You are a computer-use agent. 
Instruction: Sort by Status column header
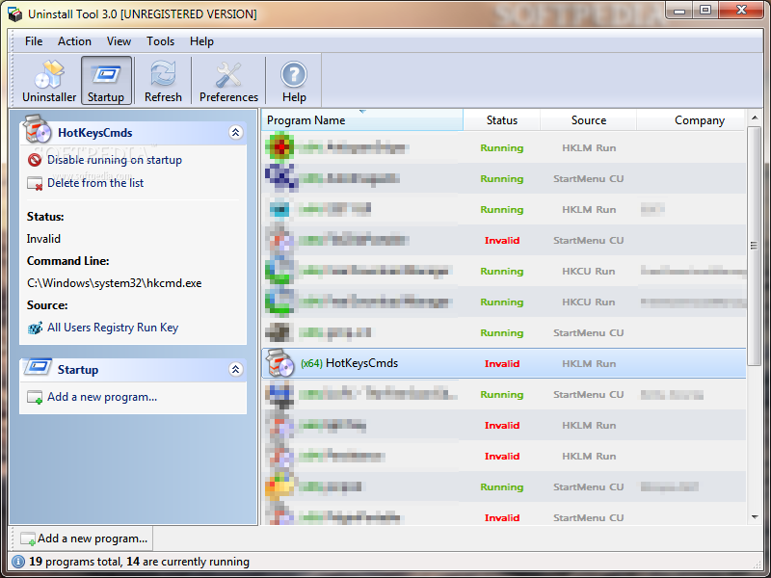[x=501, y=120]
